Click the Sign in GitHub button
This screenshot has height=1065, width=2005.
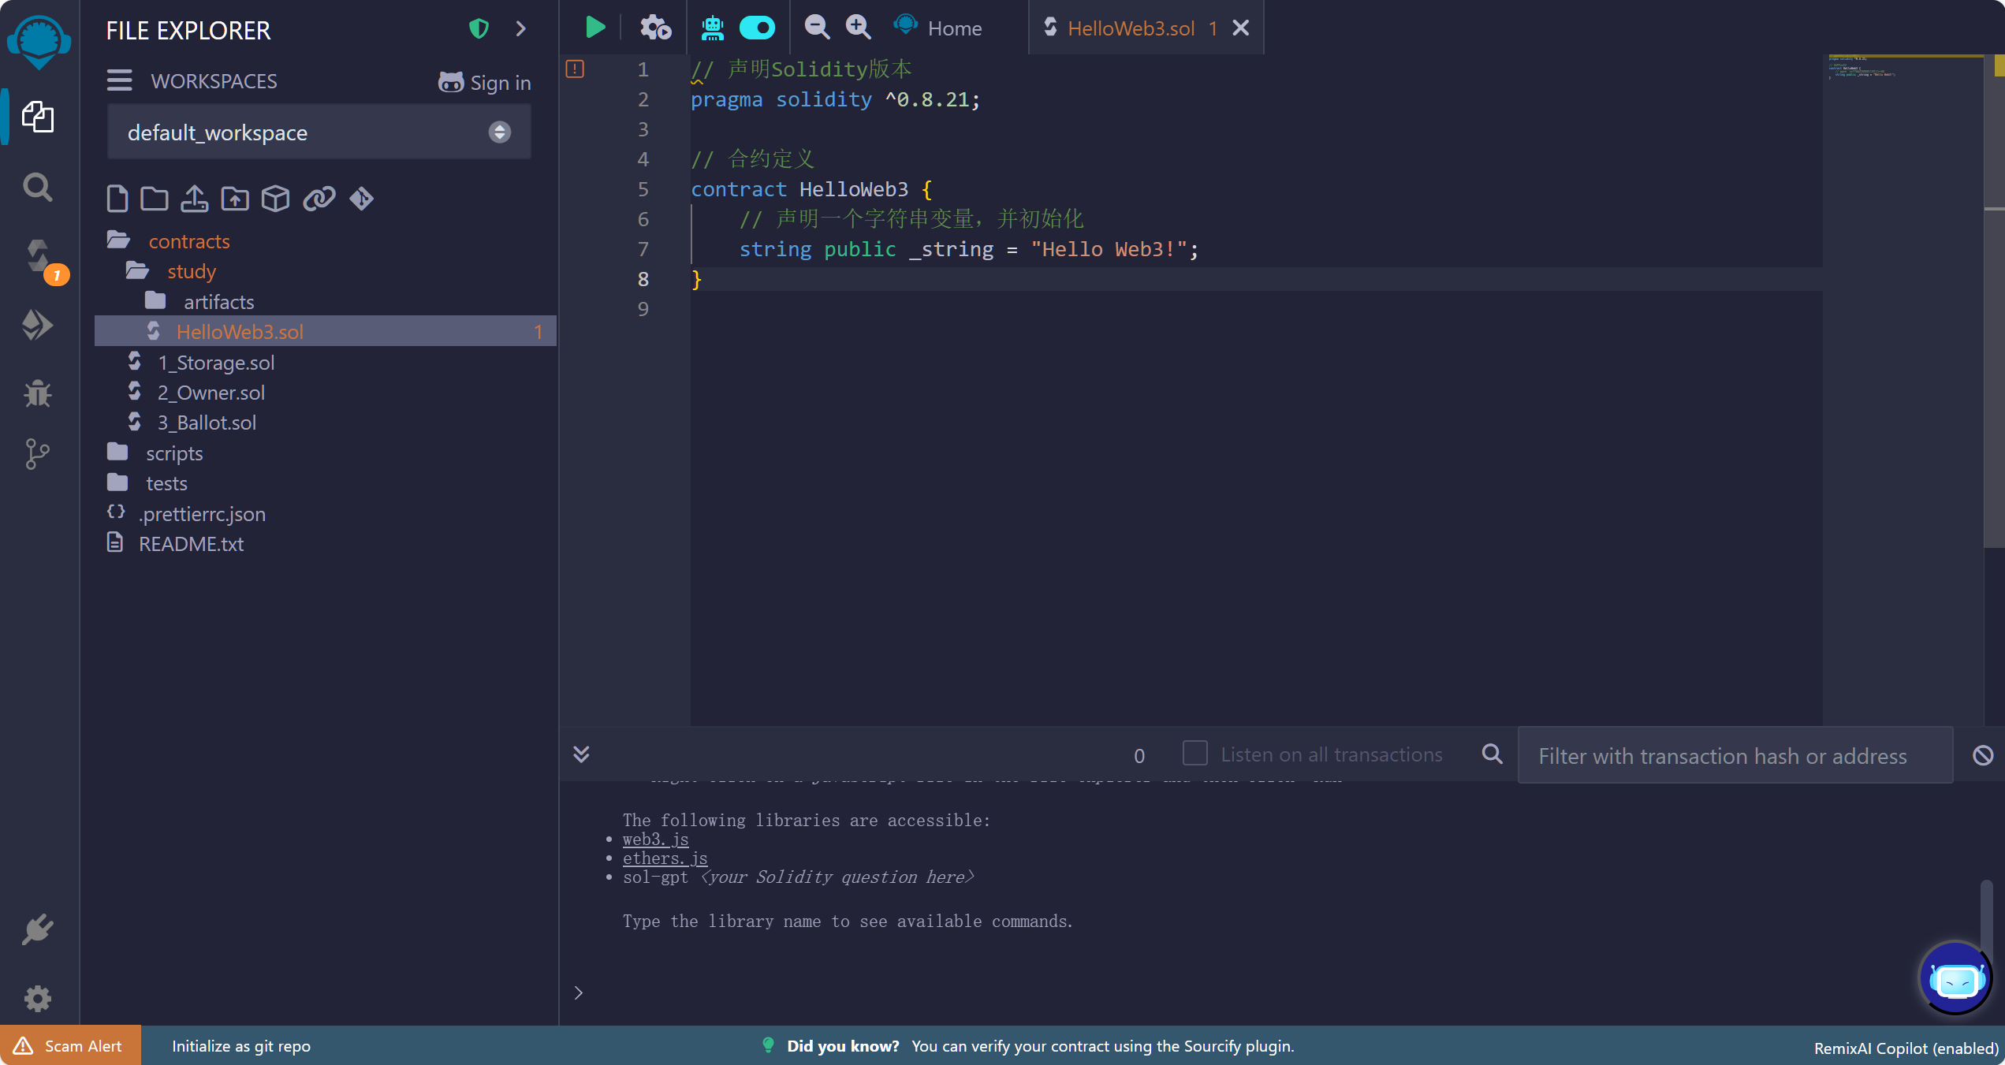(x=485, y=82)
